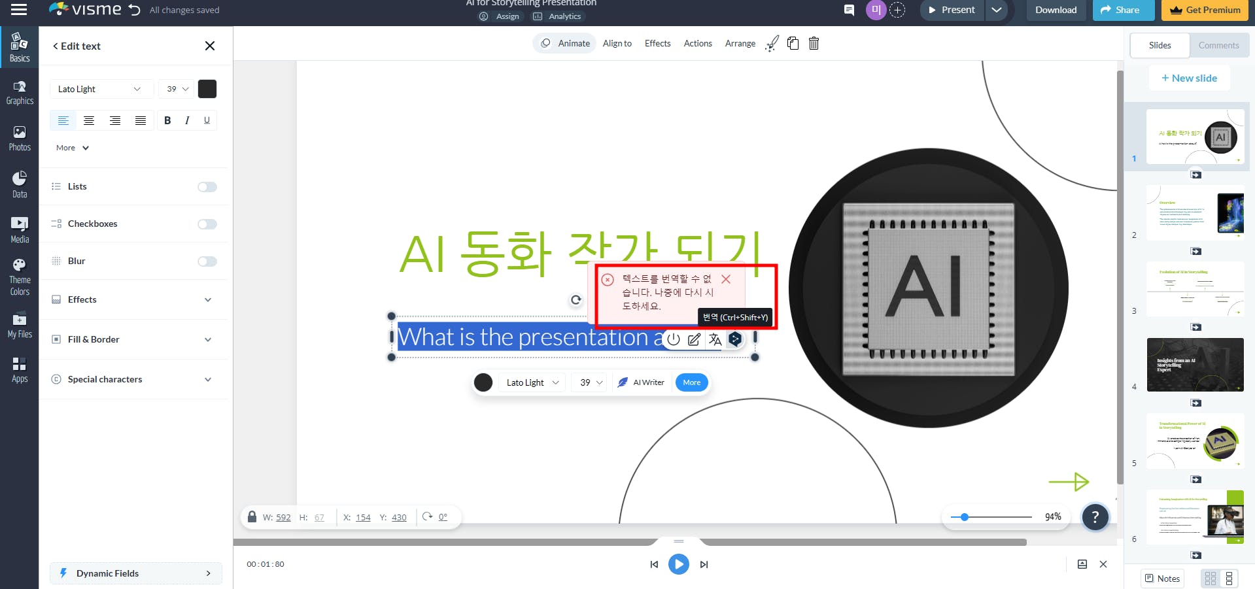Open Photos panel in sidebar
The width and height of the screenshot is (1255, 589).
[20, 139]
